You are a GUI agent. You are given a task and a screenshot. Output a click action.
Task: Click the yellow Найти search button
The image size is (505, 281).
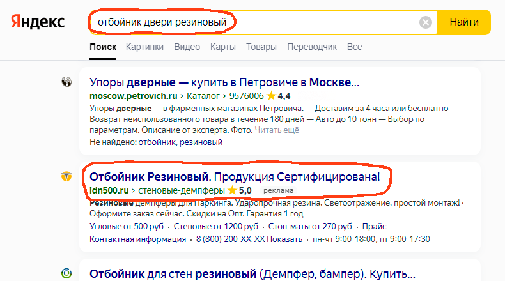[x=464, y=22]
